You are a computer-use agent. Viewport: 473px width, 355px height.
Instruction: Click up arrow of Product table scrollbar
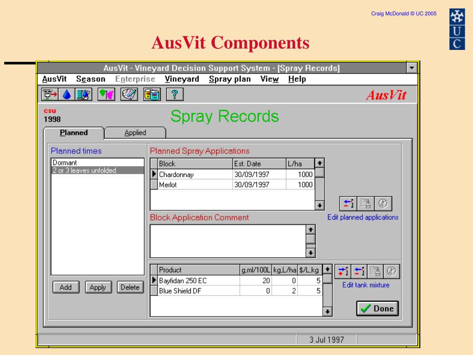pos(327,269)
